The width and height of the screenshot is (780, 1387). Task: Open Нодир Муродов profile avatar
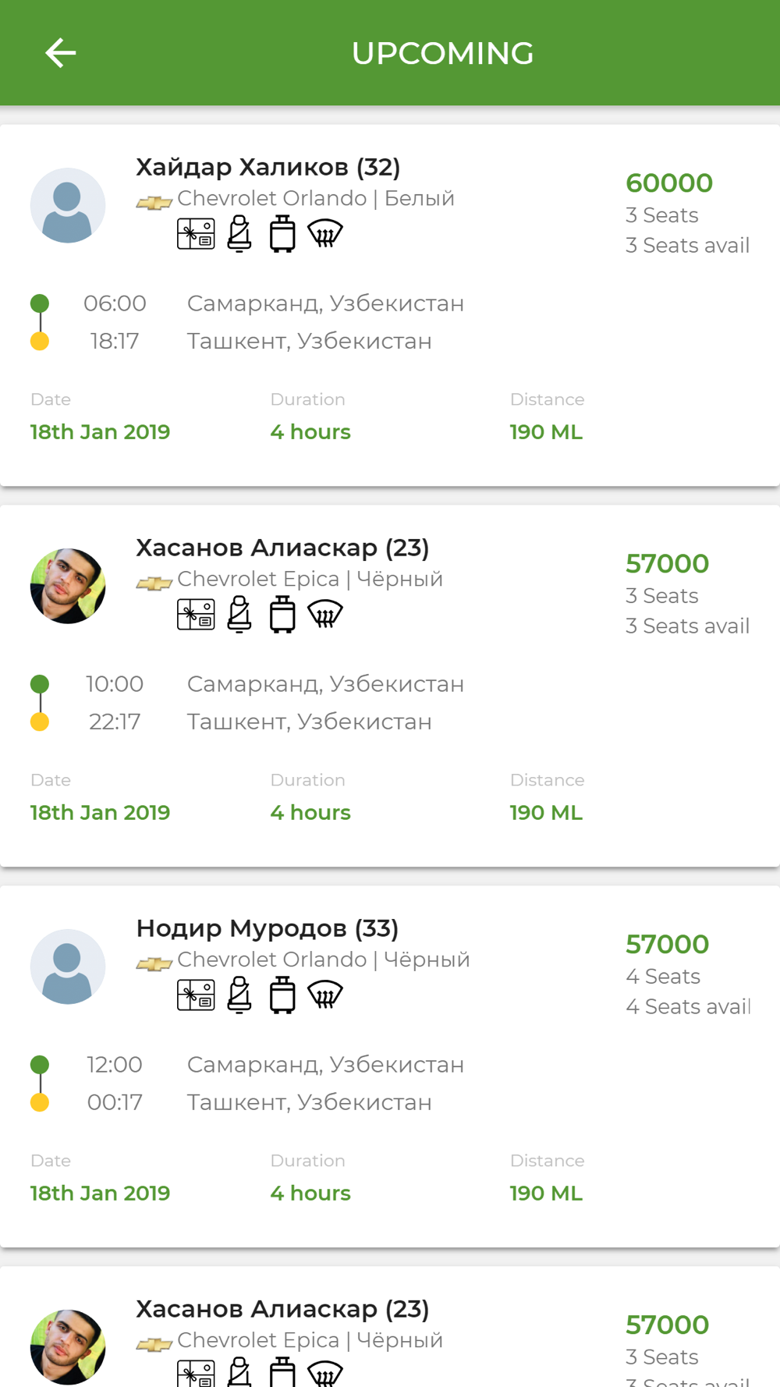click(x=68, y=967)
